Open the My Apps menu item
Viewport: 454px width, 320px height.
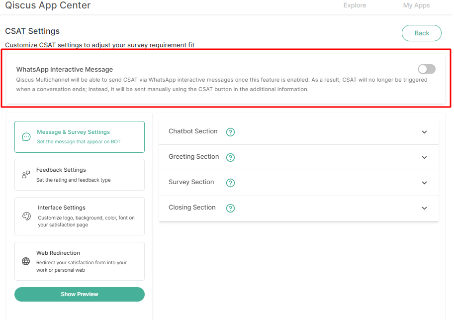416,5
